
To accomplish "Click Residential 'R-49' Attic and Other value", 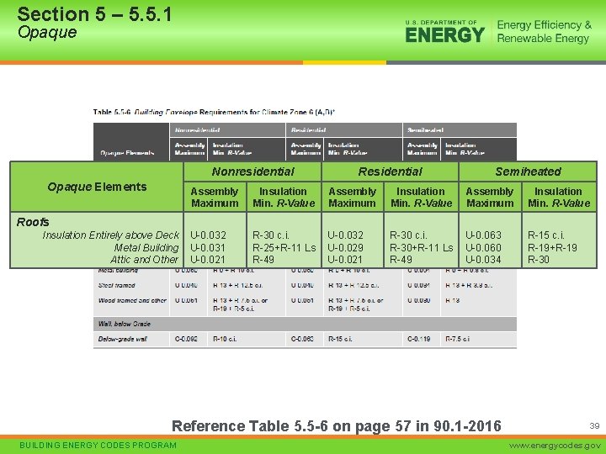I will 401,260.
